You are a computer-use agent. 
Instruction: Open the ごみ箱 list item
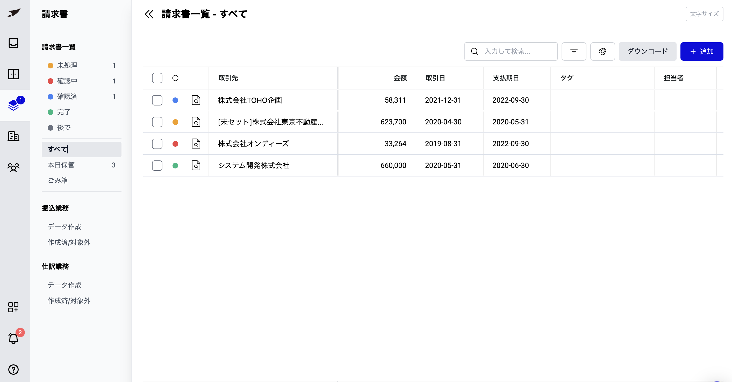tap(58, 180)
